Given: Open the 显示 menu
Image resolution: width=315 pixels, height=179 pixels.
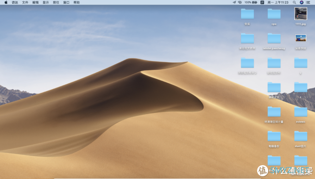Looking at the screenshot, I should [45, 2].
